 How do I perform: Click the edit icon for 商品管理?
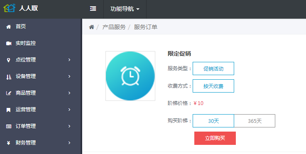tap(9, 93)
